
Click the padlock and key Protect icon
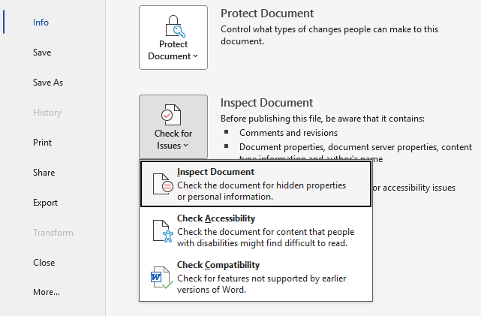(175, 26)
